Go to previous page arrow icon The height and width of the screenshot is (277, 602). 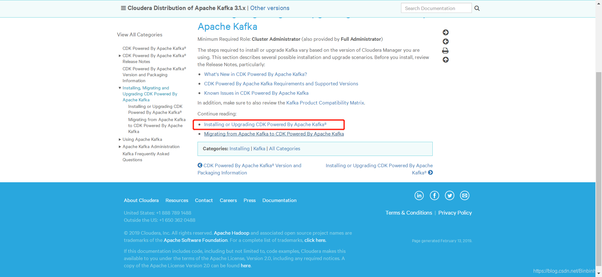coord(446,41)
